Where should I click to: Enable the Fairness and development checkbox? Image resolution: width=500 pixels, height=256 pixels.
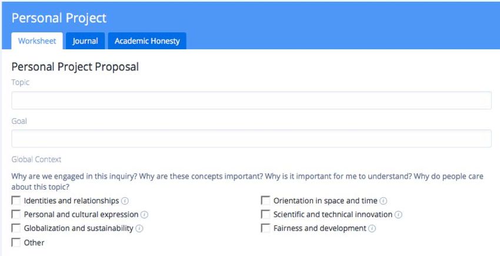(x=265, y=228)
